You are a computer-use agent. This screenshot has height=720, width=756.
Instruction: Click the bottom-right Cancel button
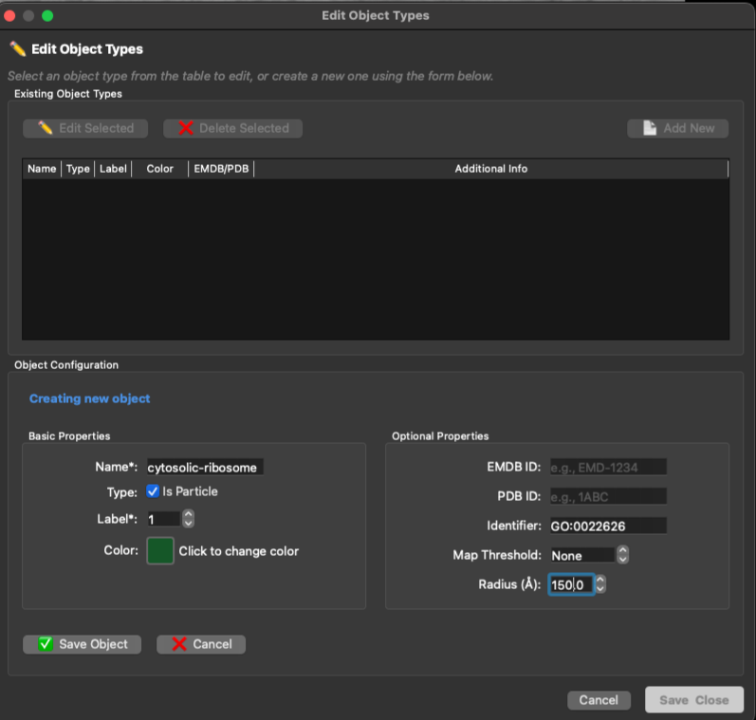(599, 700)
